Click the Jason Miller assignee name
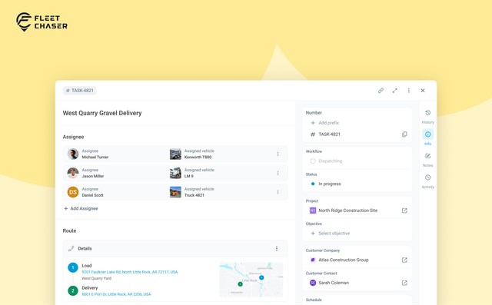The width and height of the screenshot is (492, 305). pos(92,176)
